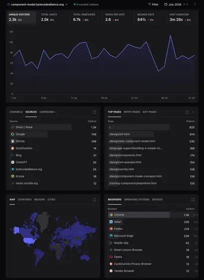The width and height of the screenshot is (204, 280).
Task: Click the Yandex Browser icon
Action: pyautogui.click(x=111, y=271)
